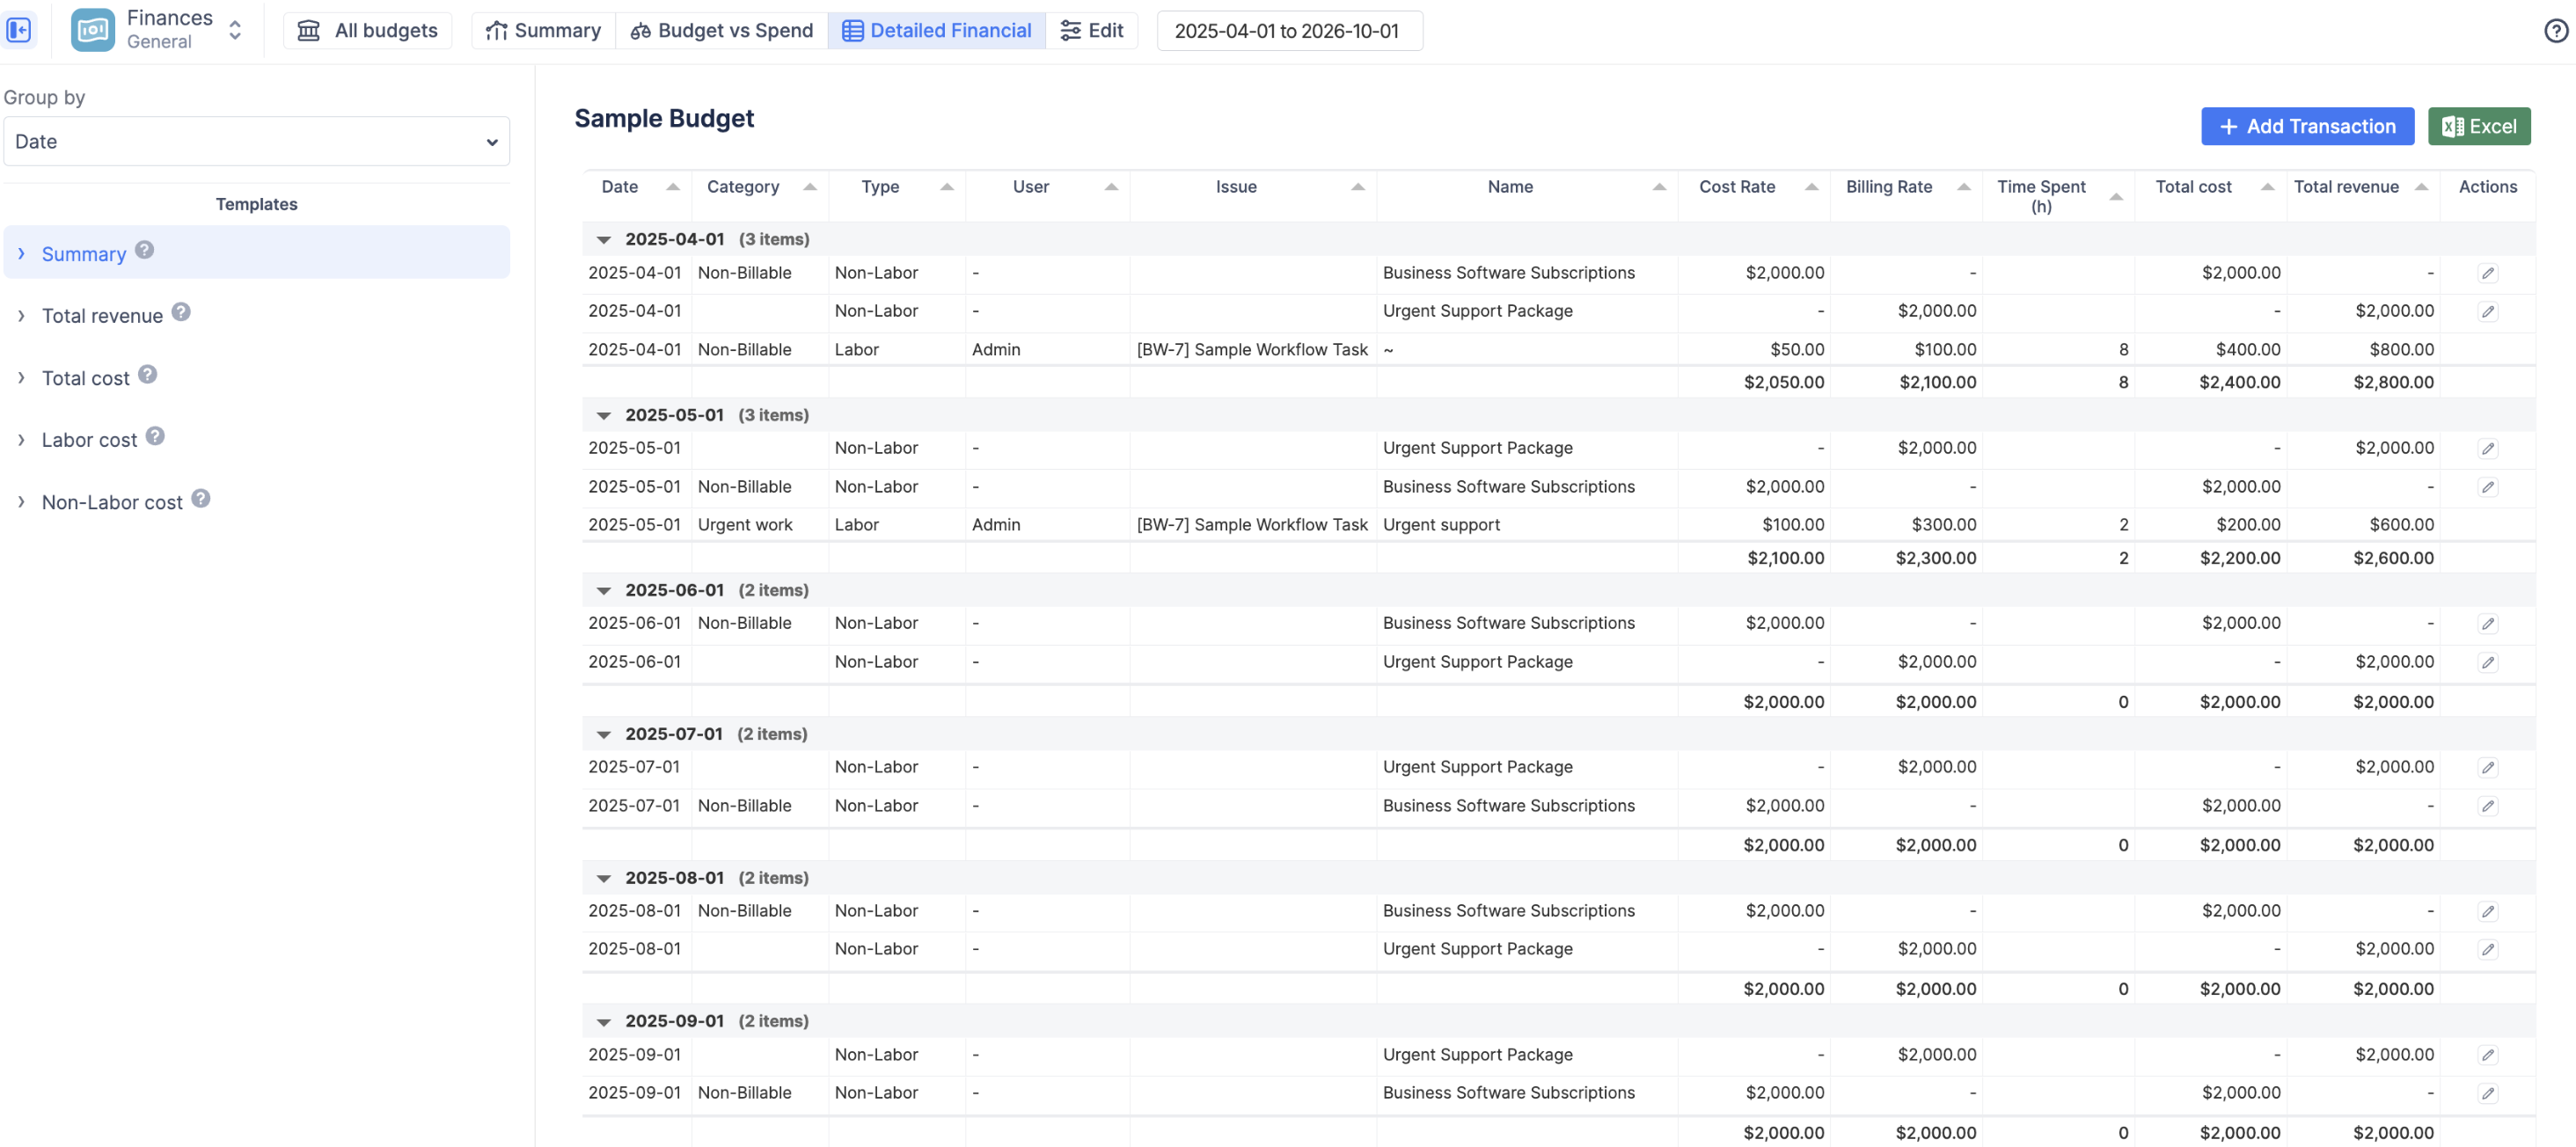Edit 2025-06-01 Urgent Support Package pencil icon
The image size is (2576, 1147).
coord(2487,662)
